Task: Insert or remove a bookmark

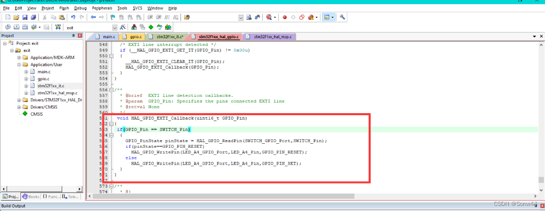Action: (x=112, y=17)
